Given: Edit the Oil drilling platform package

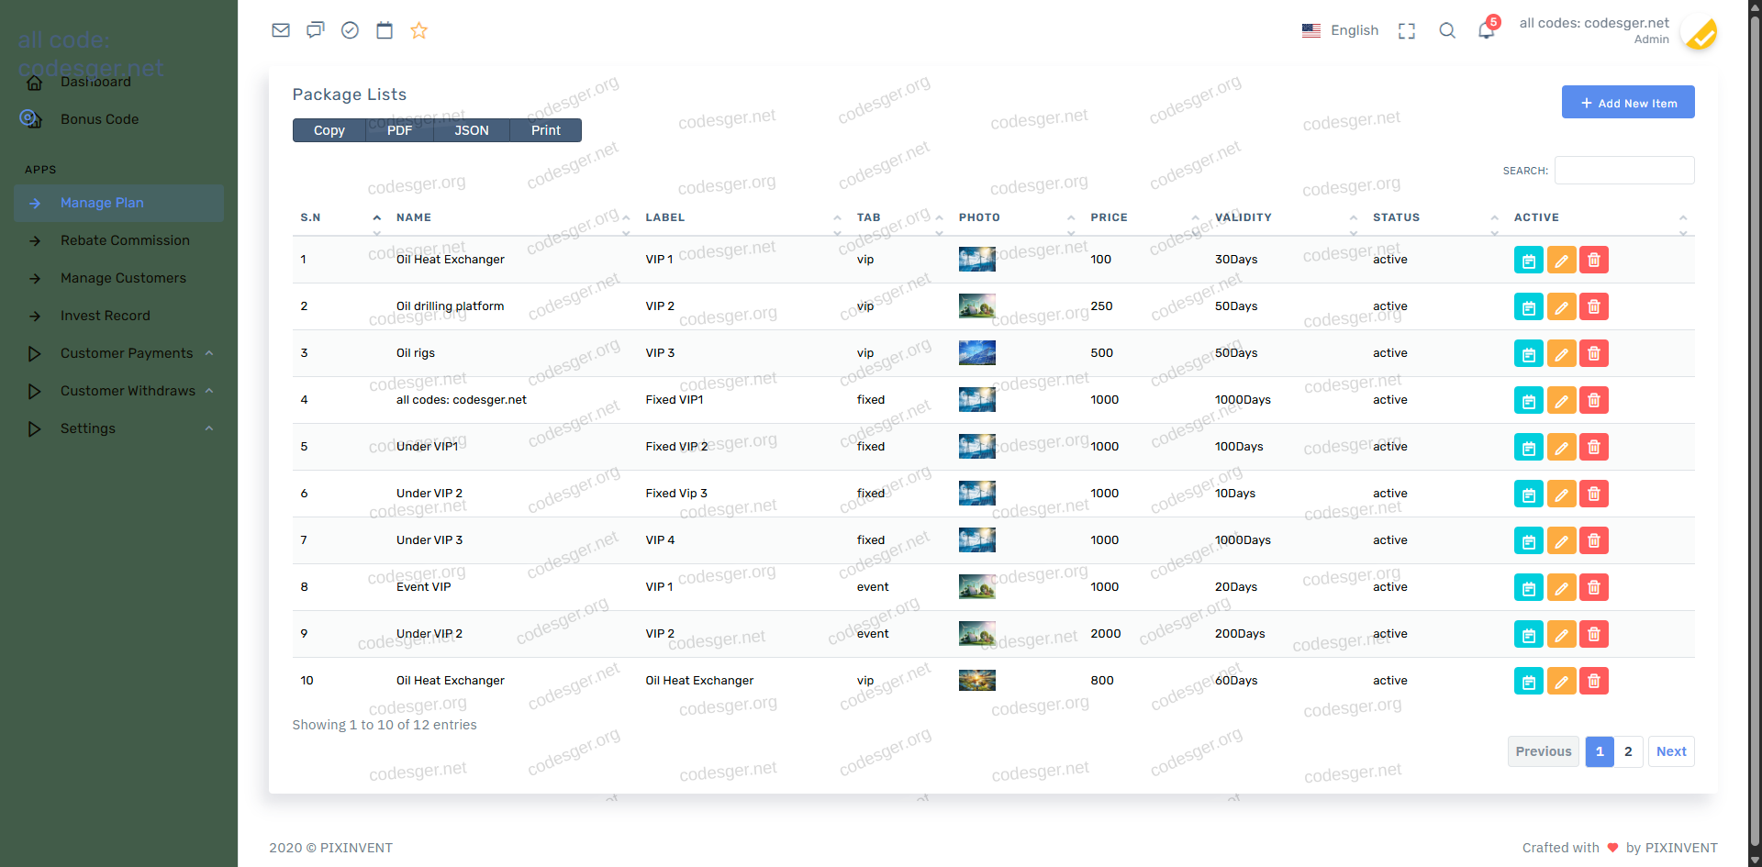Looking at the screenshot, I should [1561, 306].
